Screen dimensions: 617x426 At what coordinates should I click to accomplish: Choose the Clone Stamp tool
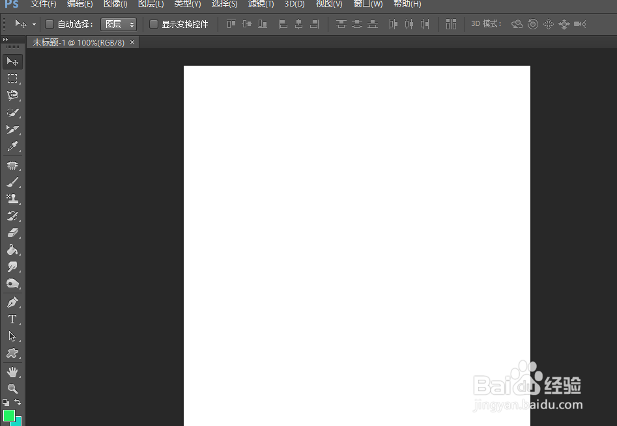click(x=12, y=199)
